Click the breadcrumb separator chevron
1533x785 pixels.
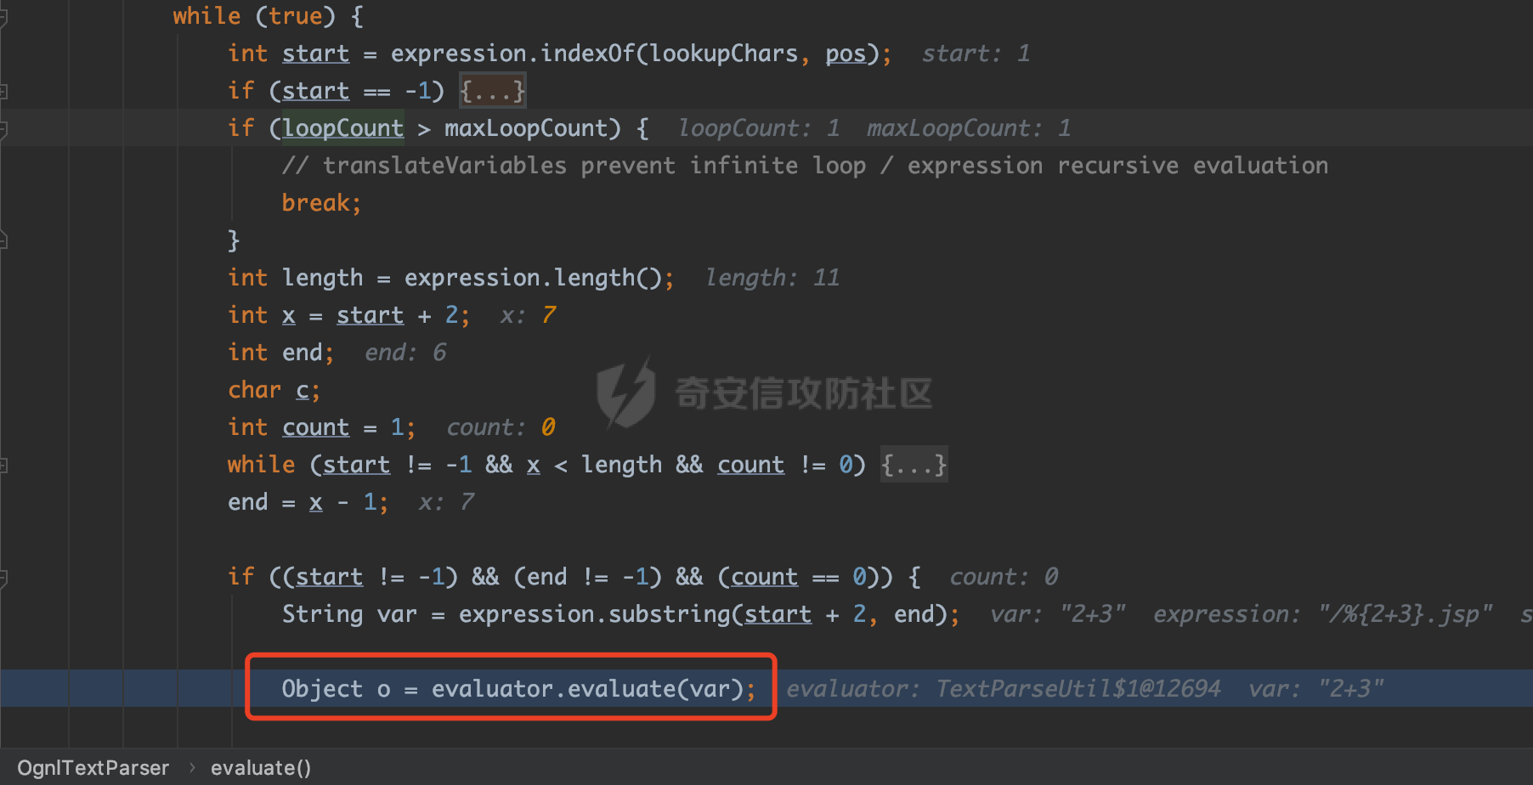[192, 768]
